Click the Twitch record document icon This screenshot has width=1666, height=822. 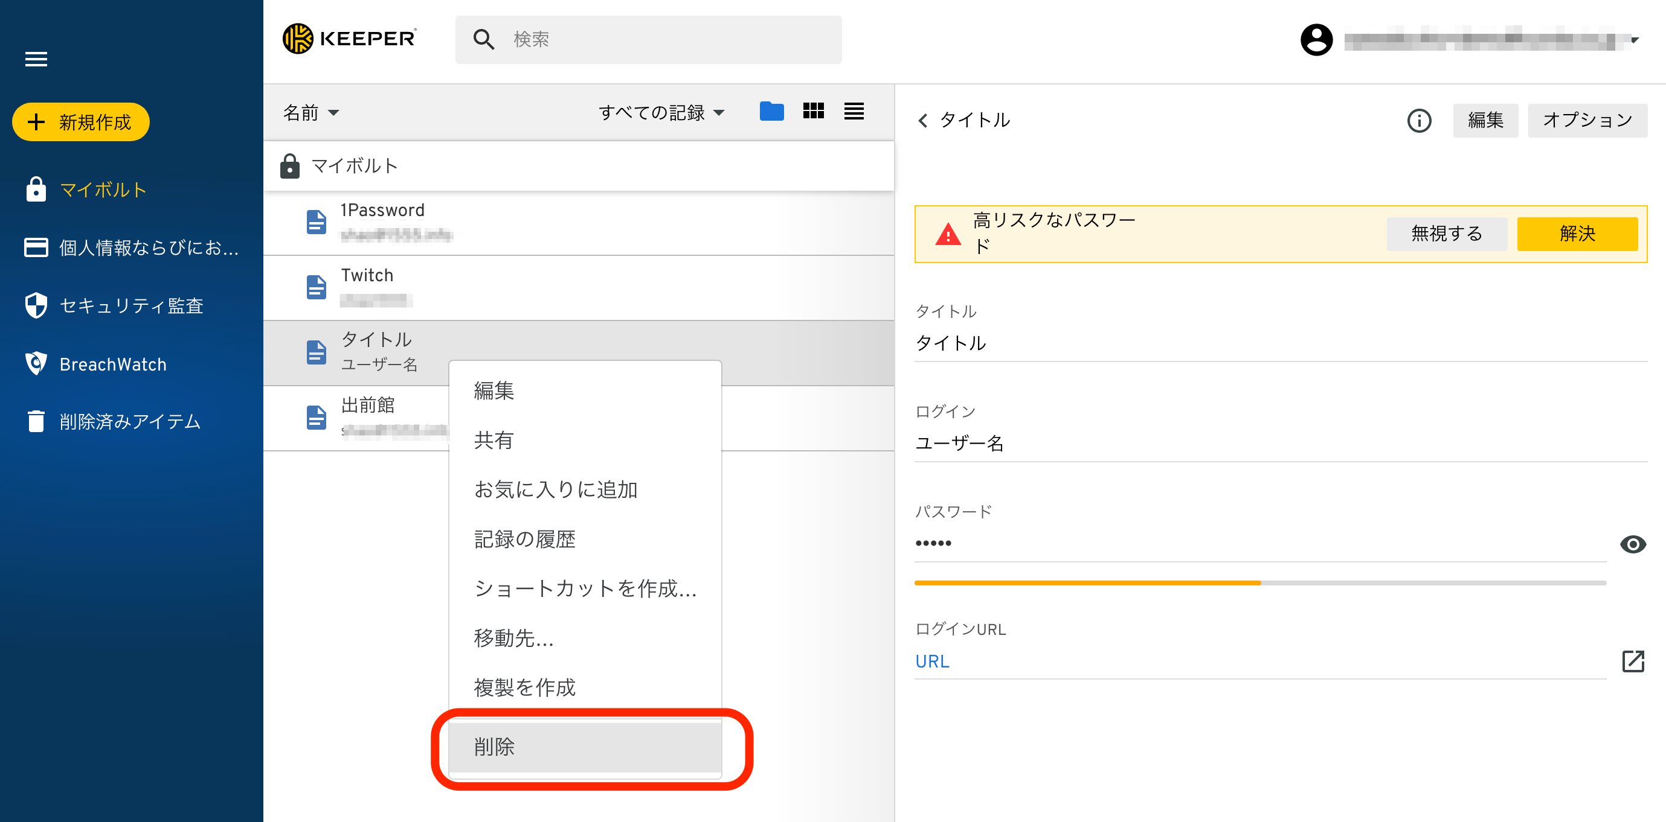[x=317, y=287]
